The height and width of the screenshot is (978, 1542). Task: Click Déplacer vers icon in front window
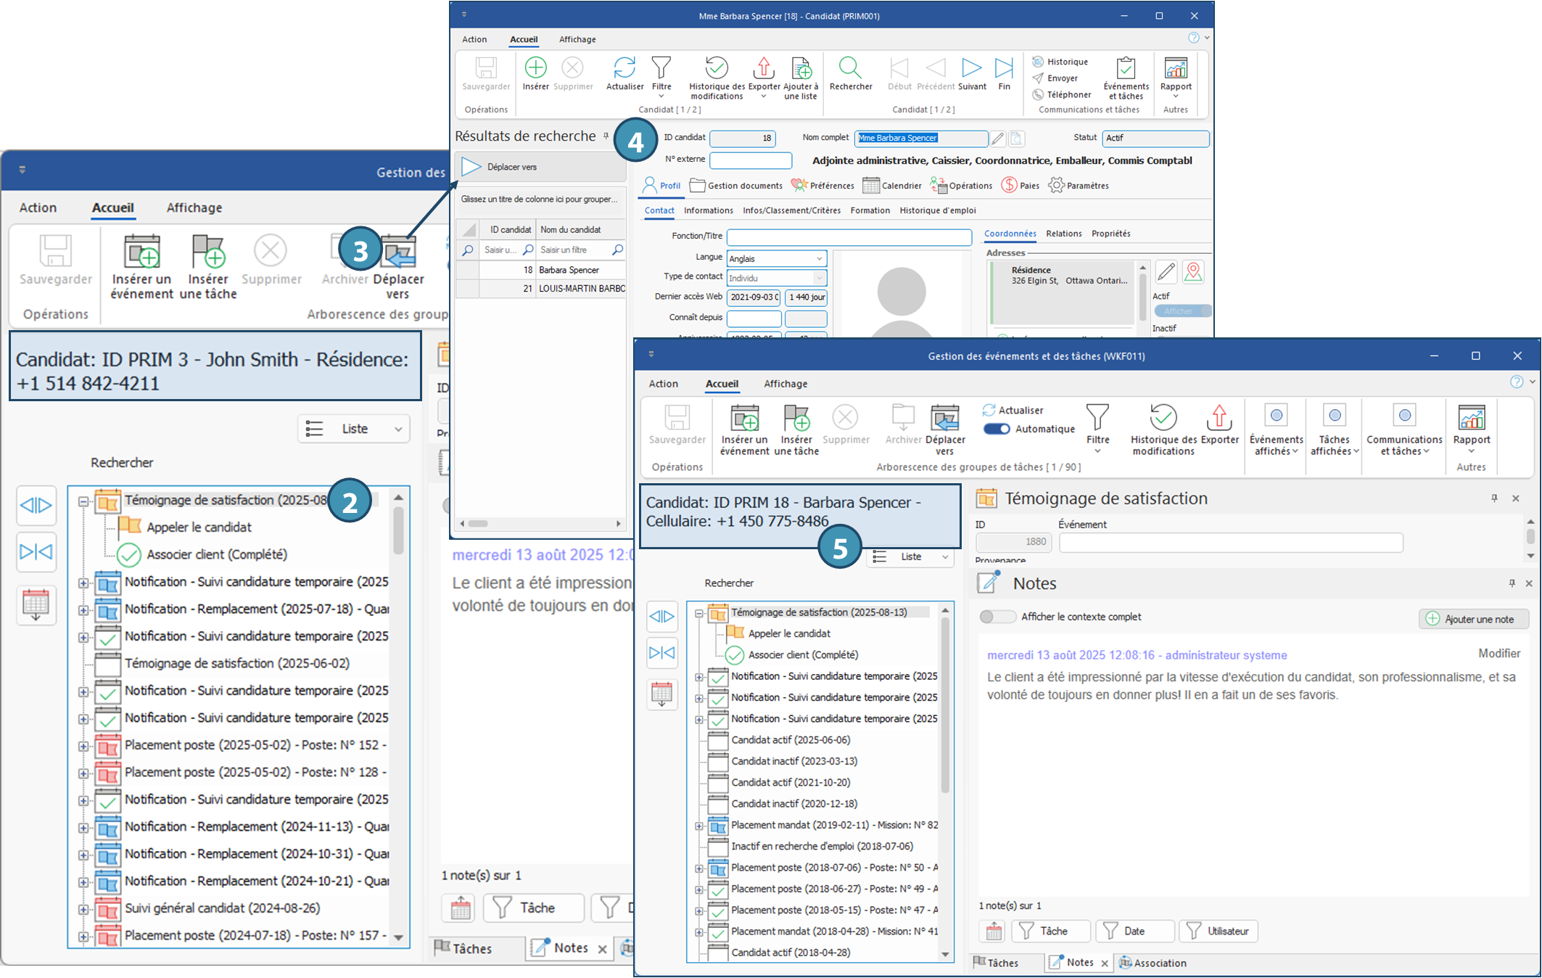(x=945, y=419)
